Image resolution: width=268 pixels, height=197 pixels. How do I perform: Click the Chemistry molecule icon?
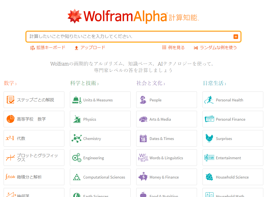click(x=76, y=138)
